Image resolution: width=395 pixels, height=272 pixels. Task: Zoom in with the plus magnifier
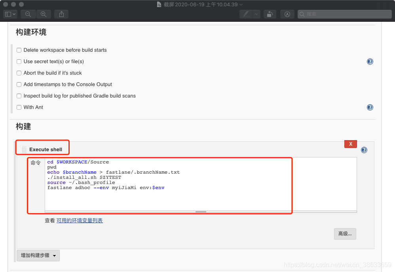point(44,14)
